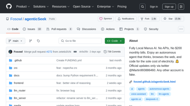Open the Fosowl owner link
Viewport: 190px width, 106px height.
(16, 19)
